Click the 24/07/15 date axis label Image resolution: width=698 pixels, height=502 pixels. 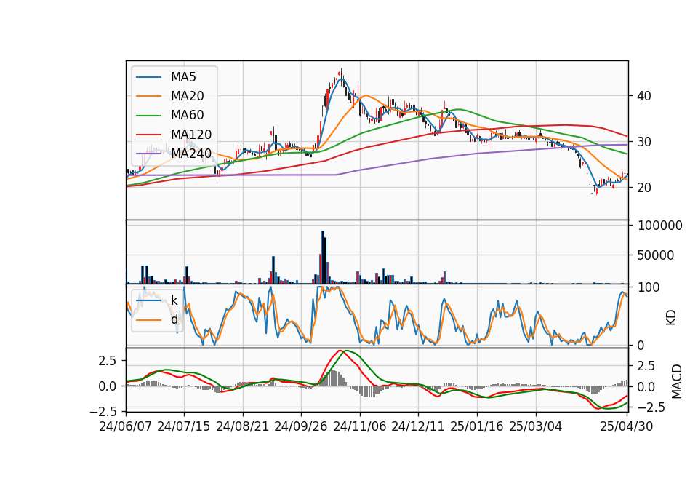pos(184,426)
